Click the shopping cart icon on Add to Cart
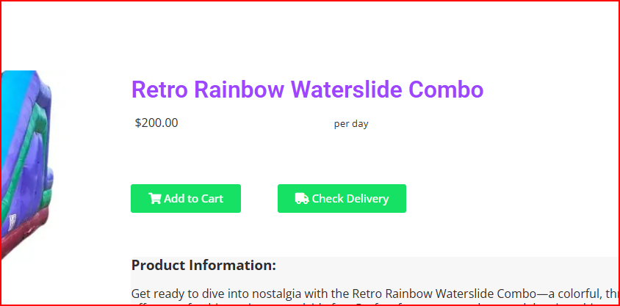This screenshot has height=306, width=620. point(155,198)
